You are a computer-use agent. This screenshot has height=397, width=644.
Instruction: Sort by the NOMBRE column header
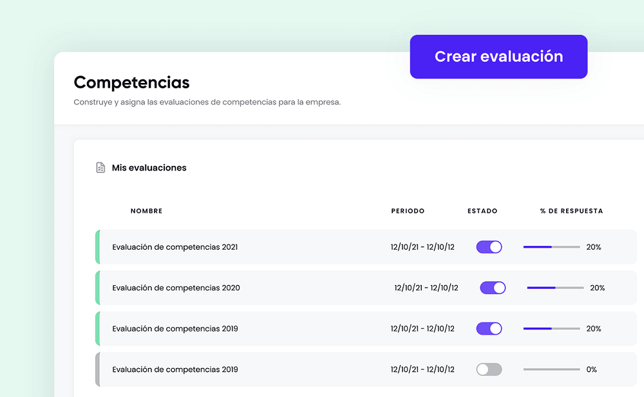tap(146, 210)
